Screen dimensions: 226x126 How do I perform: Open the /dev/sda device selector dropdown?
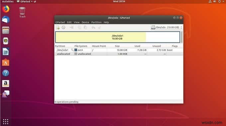pos(167,27)
